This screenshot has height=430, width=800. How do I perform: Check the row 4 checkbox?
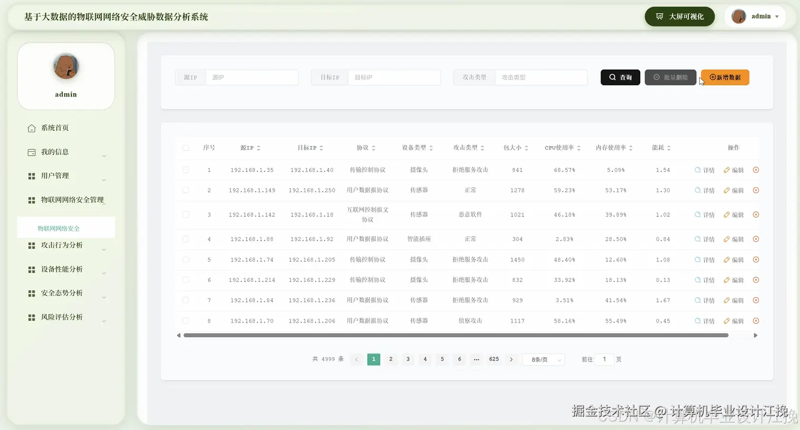pyautogui.click(x=186, y=239)
